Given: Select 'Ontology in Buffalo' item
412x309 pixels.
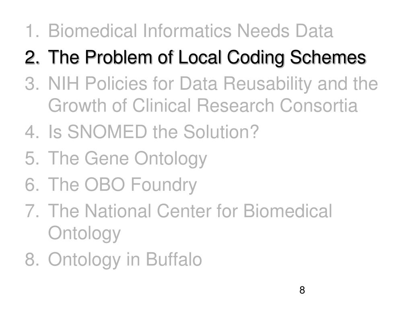Looking at the screenshot, I should point(125,260).
